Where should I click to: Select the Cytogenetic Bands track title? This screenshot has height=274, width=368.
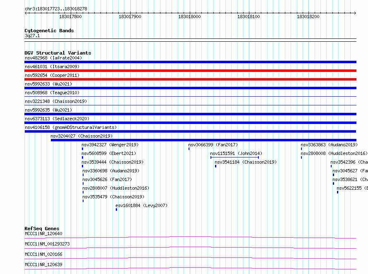(x=49, y=31)
